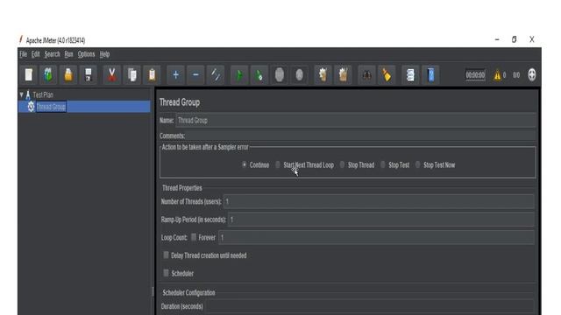Reset search with the yellow brush icon
Image resolution: width=561 pixels, height=315 pixels.
[x=387, y=75]
